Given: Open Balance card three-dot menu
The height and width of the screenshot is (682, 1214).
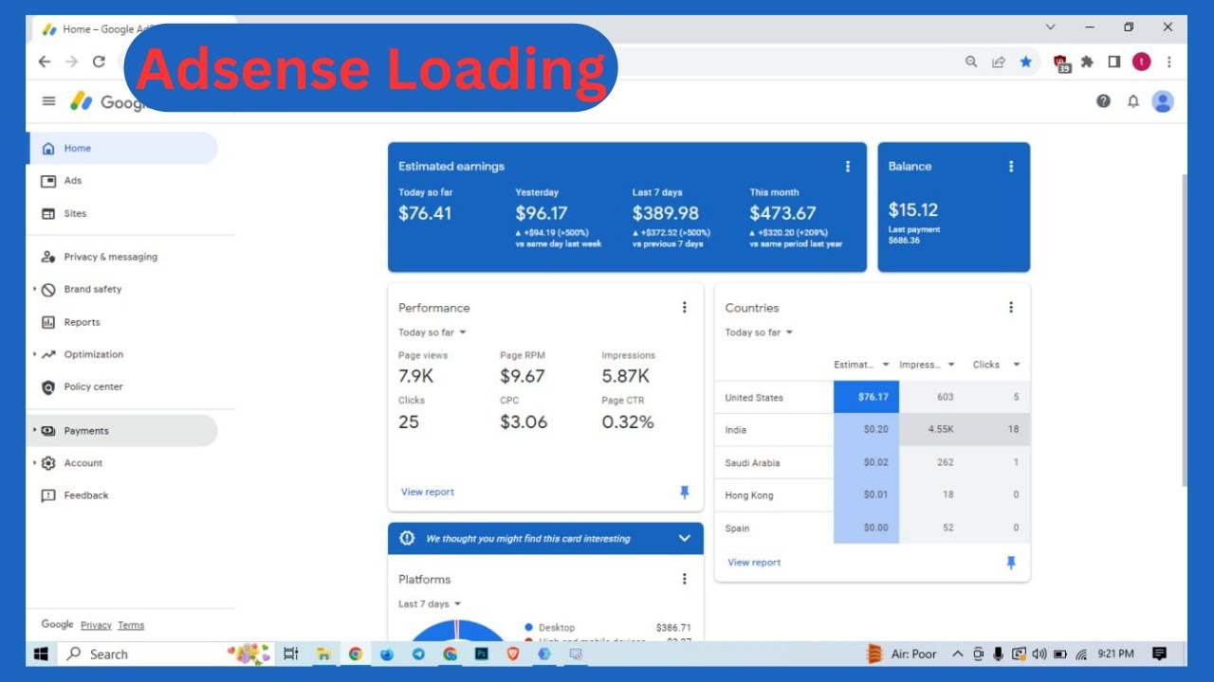Looking at the screenshot, I should pos(1011,167).
